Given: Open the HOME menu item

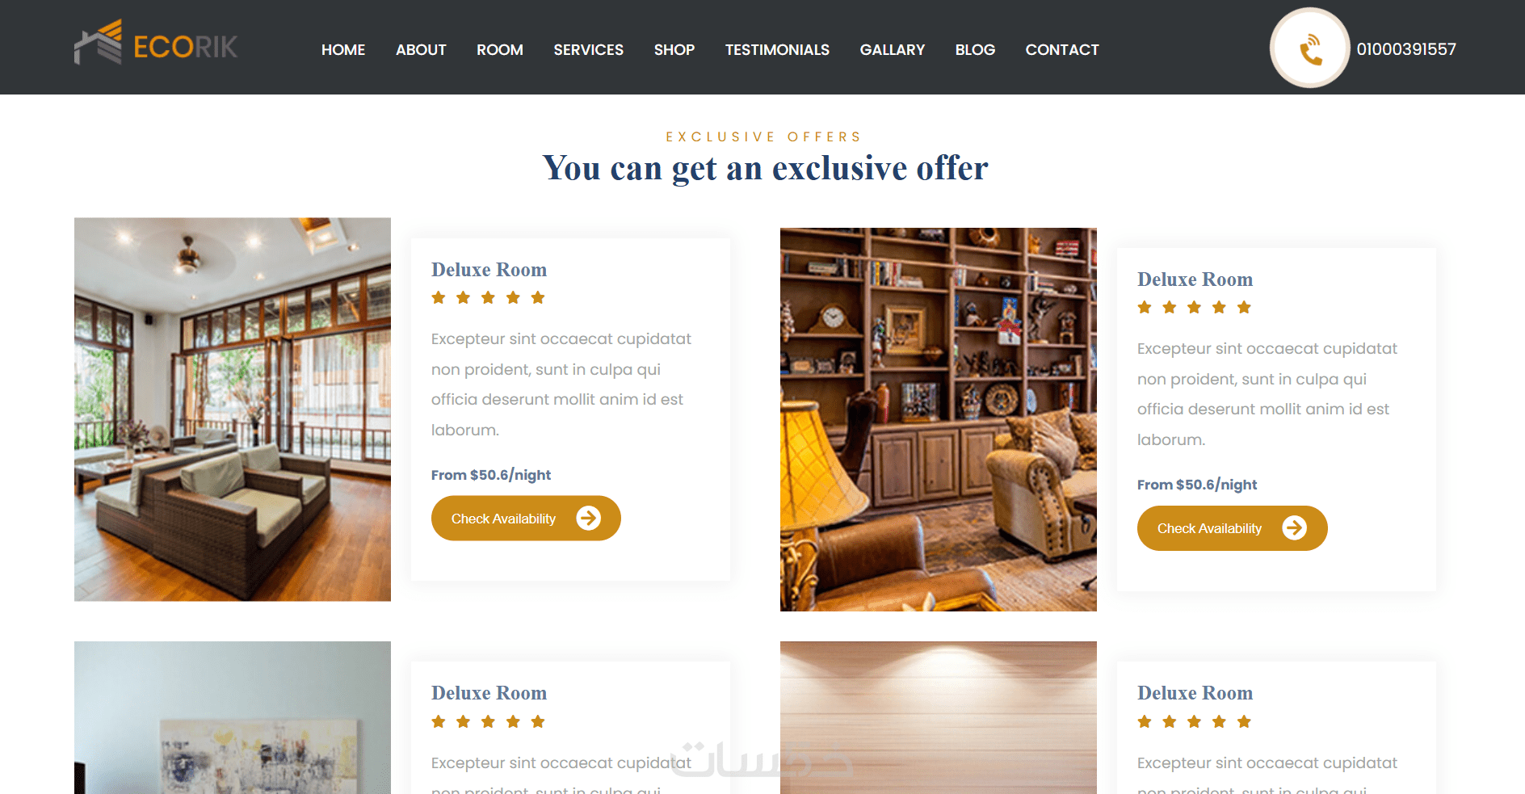Looking at the screenshot, I should click(343, 50).
